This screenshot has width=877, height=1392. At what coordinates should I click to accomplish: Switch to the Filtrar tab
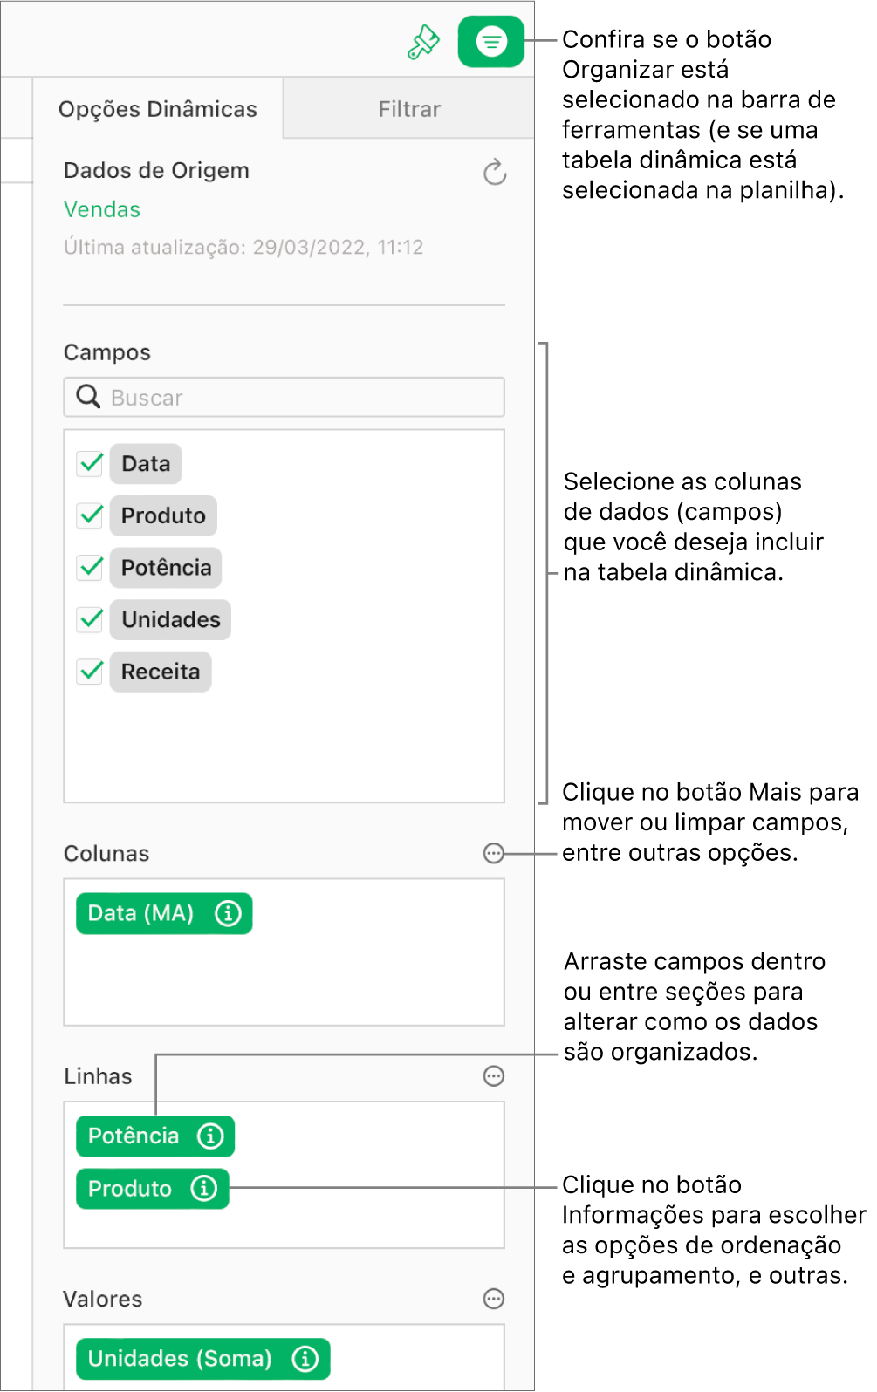pyautogui.click(x=408, y=108)
